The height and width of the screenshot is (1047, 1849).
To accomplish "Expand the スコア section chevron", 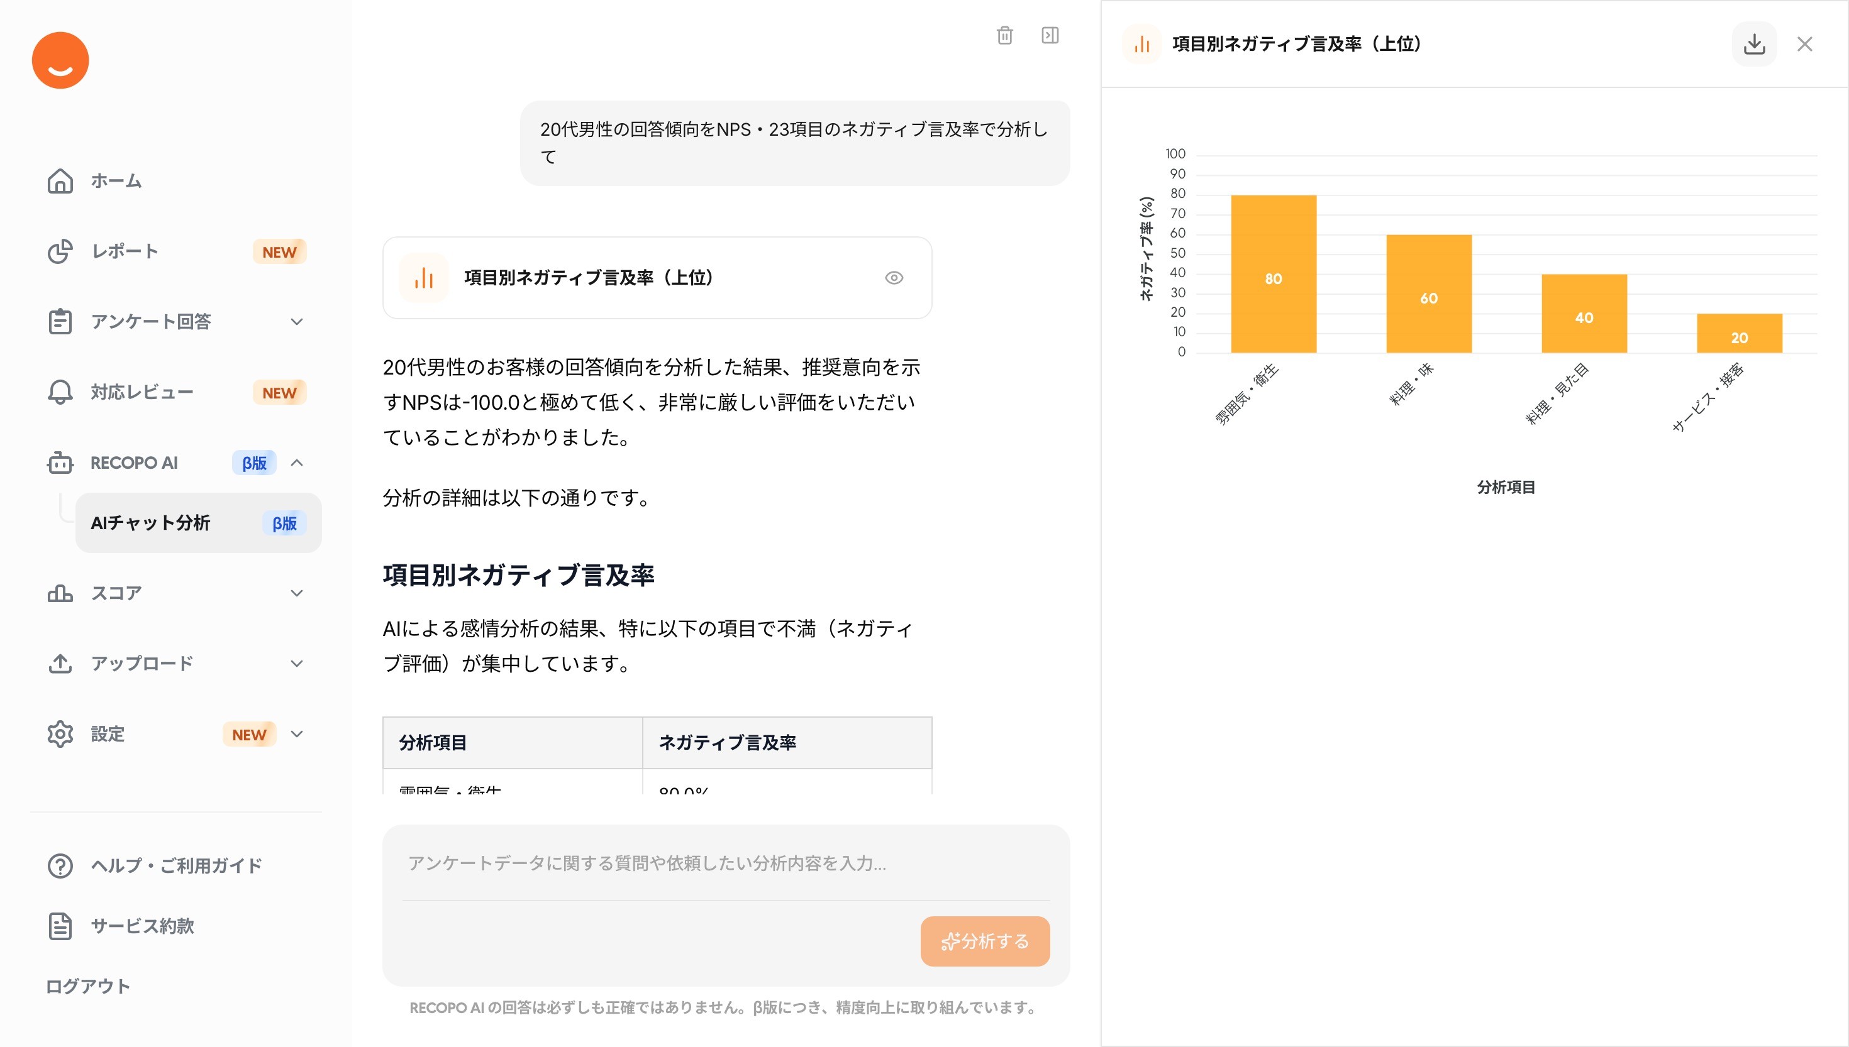I will [296, 593].
